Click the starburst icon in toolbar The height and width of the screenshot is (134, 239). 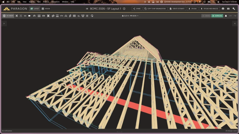(x=87, y=16)
